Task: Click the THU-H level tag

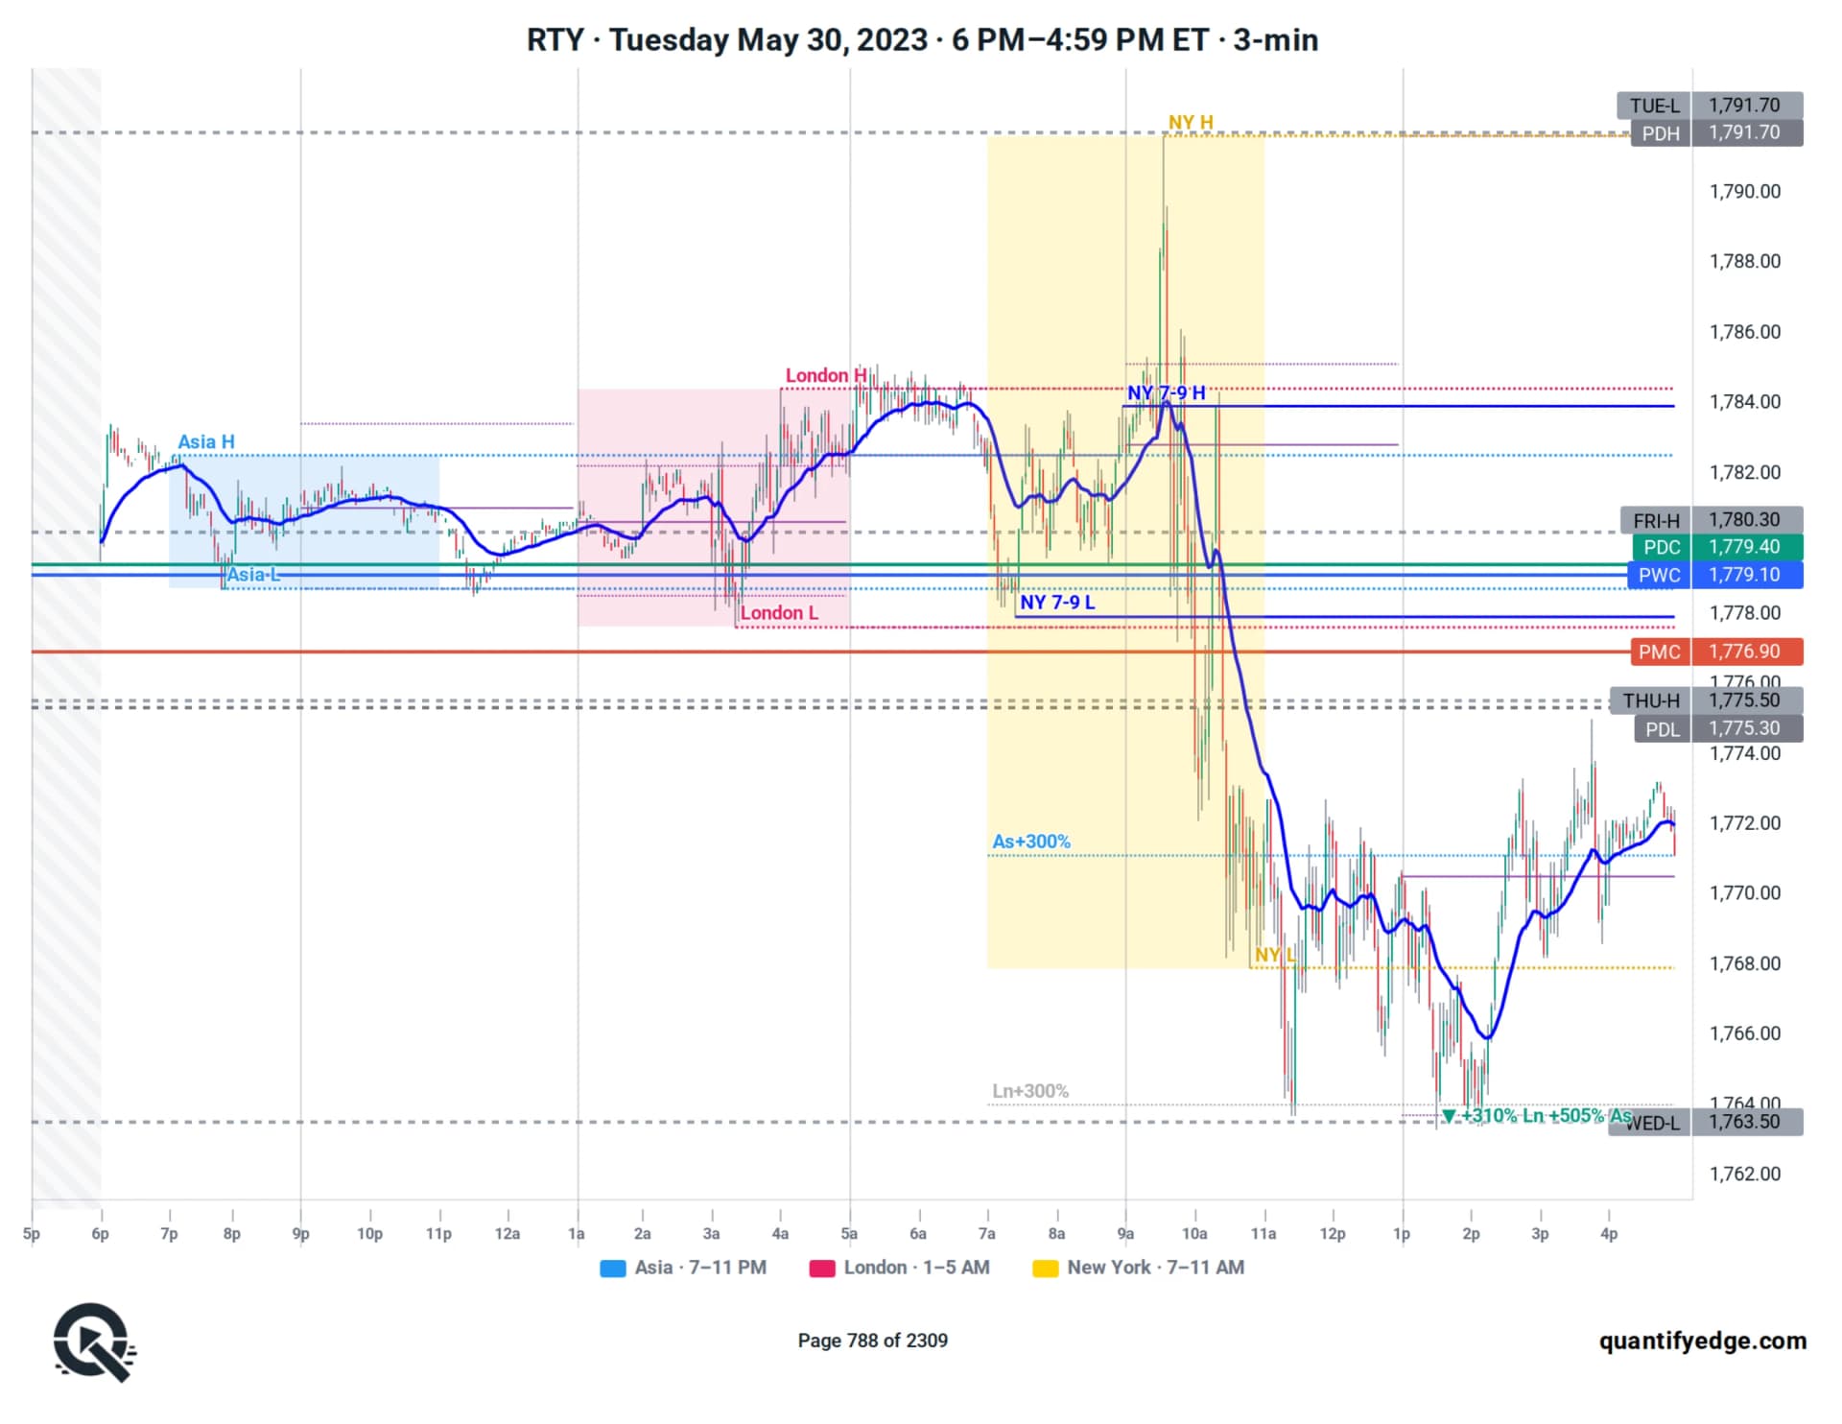Action: point(1651,700)
